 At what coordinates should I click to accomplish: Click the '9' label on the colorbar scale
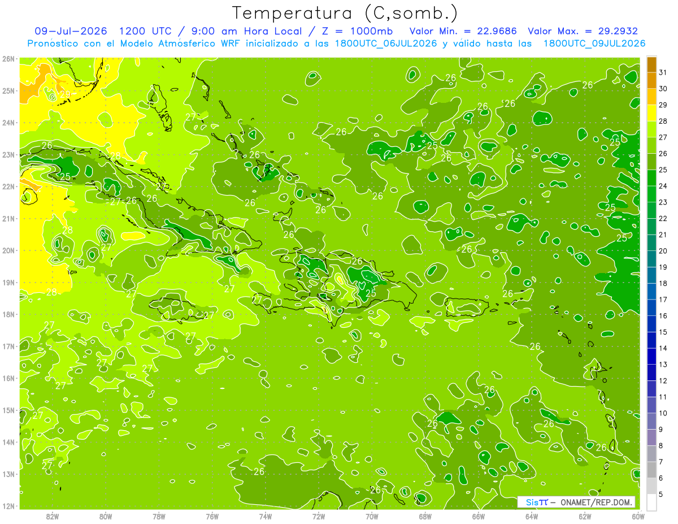tap(661, 430)
